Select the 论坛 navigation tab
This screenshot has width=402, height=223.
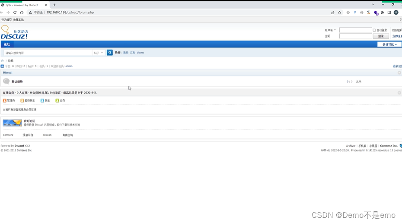[7, 44]
